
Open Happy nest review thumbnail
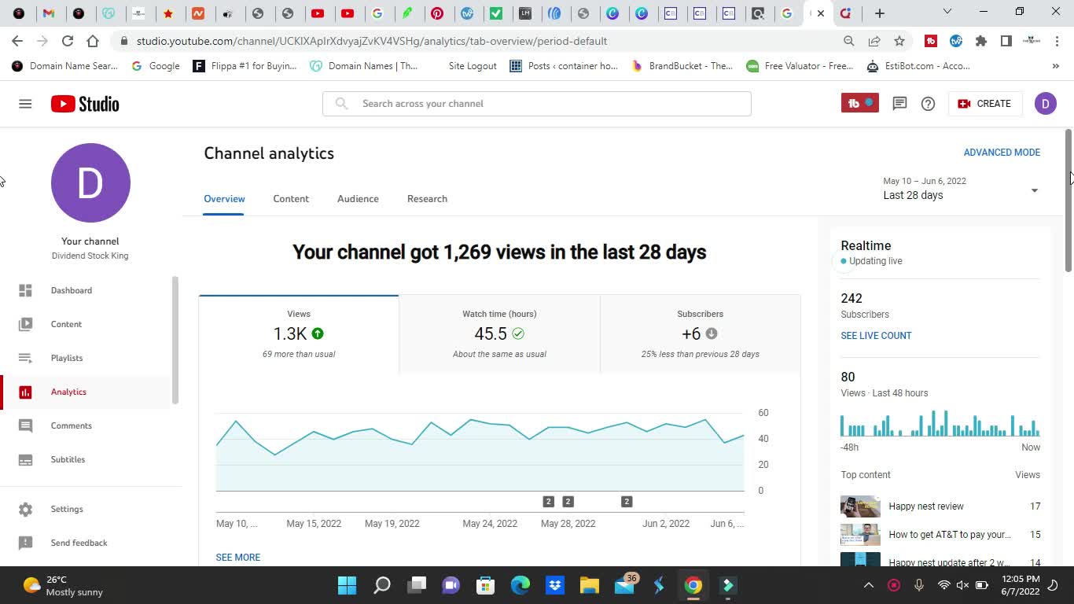tap(860, 506)
